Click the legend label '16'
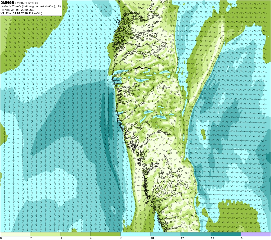 [x=242, y=238]
